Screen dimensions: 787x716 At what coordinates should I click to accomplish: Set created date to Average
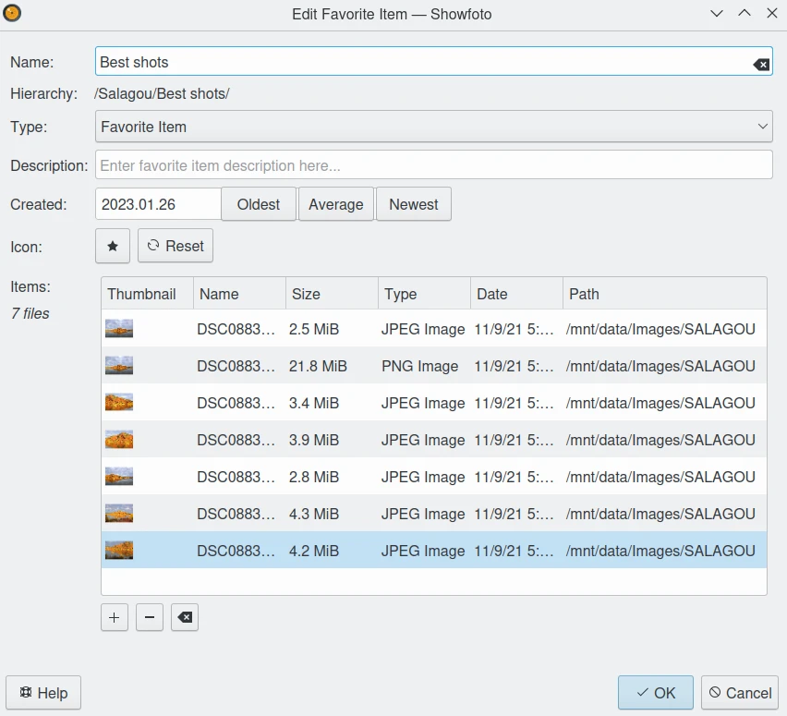click(335, 204)
